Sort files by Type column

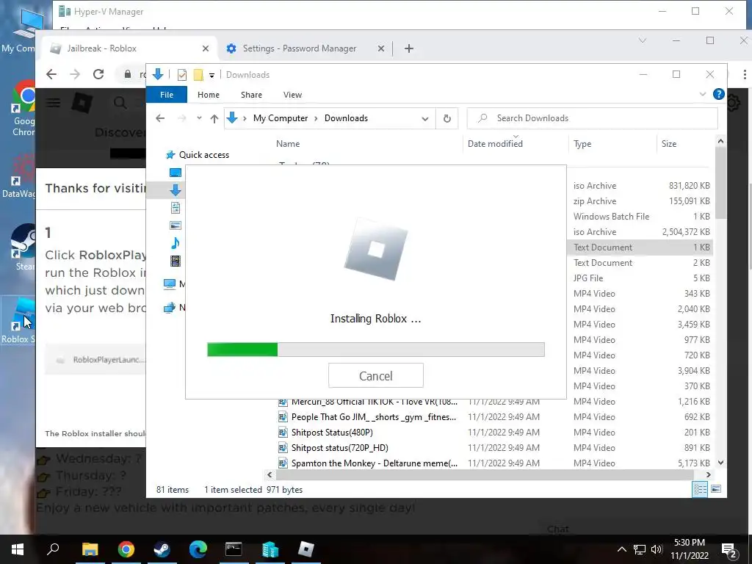click(582, 143)
